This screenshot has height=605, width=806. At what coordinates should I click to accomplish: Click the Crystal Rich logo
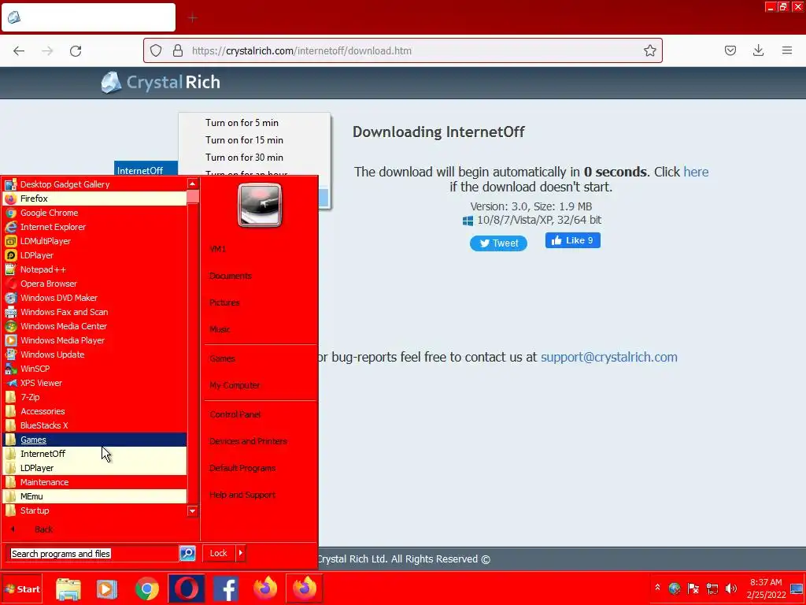click(x=161, y=82)
